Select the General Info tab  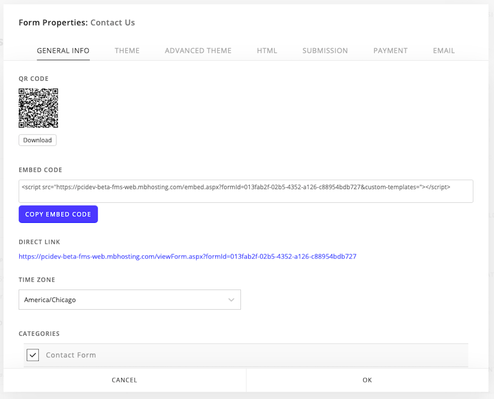(x=63, y=51)
